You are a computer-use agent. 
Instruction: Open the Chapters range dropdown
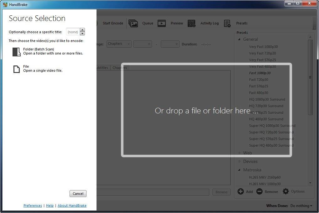(119, 44)
